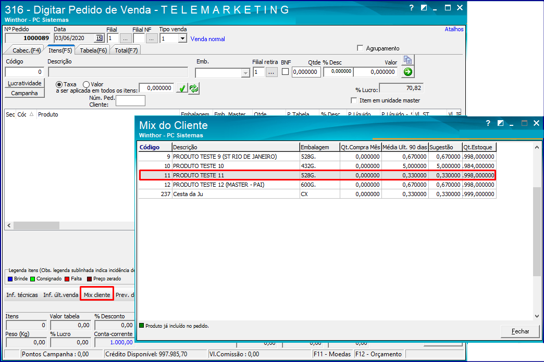The height and width of the screenshot is (362, 544).
Task: Click the Filial retira ellipsis button
Action: pyautogui.click(x=271, y=72)
